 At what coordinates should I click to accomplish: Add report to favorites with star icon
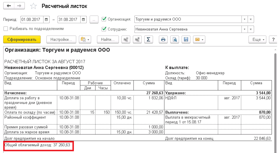(33, 6)
